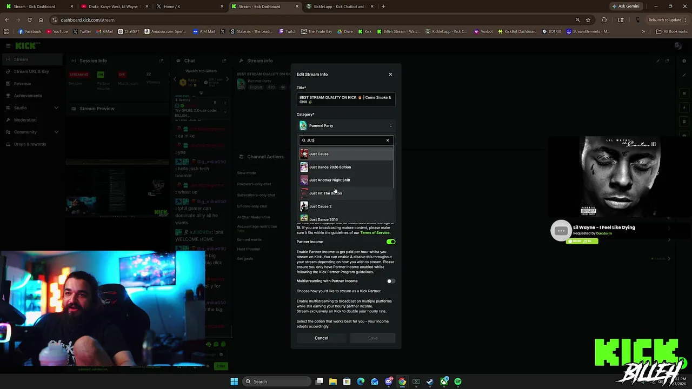Pick Just Another Night Shift category
Image resolution: width=692 pixels, height=389 pixels.
click(346, 180)
